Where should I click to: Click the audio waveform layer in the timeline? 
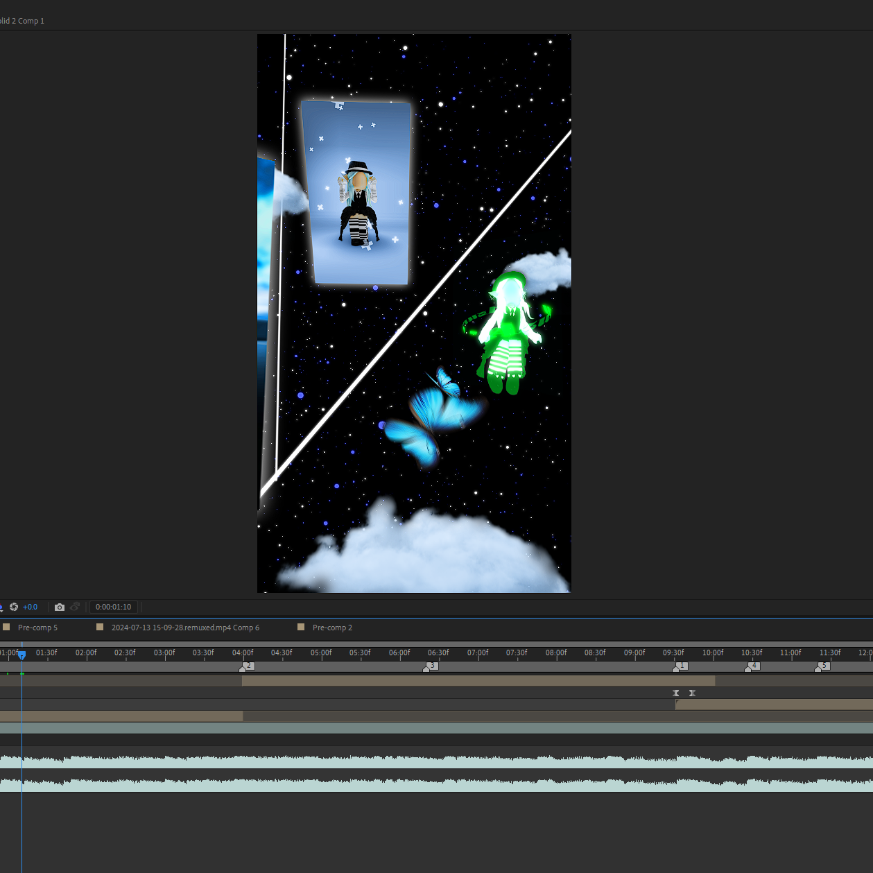point(436,773)
